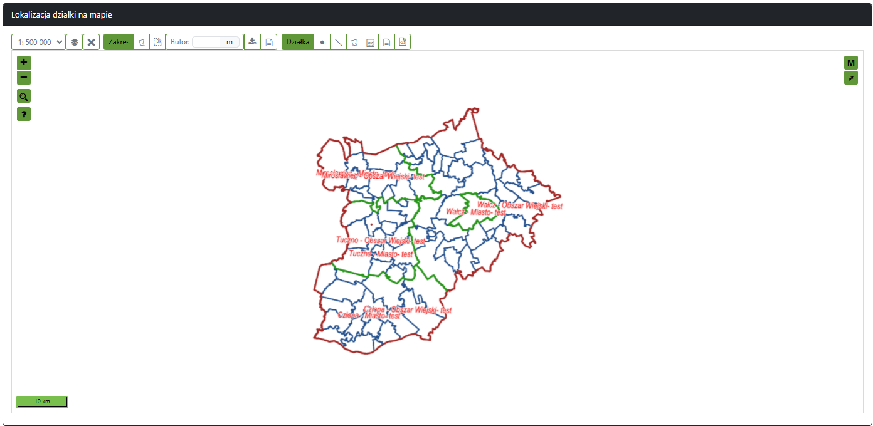Click the X clear selection icon
The height and width of the screenshot is (426, 873).
(92, 42)
